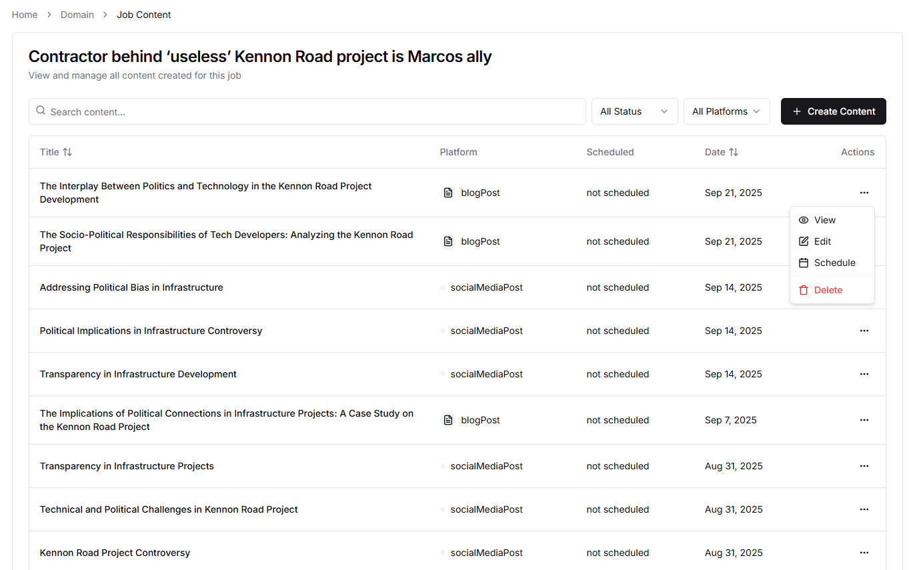This screenshot has width=921, height=570.
Task: Click the Search content input field
Action: tap(313, 111)
